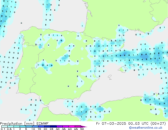Click the '00..03 UTC' time range text

[x=138, y=124]
